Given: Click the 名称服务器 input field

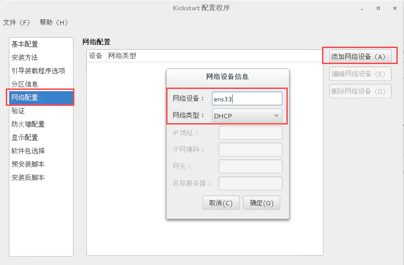Looking at the screenshot, I should pyautogui.click(x=250, y=183).
